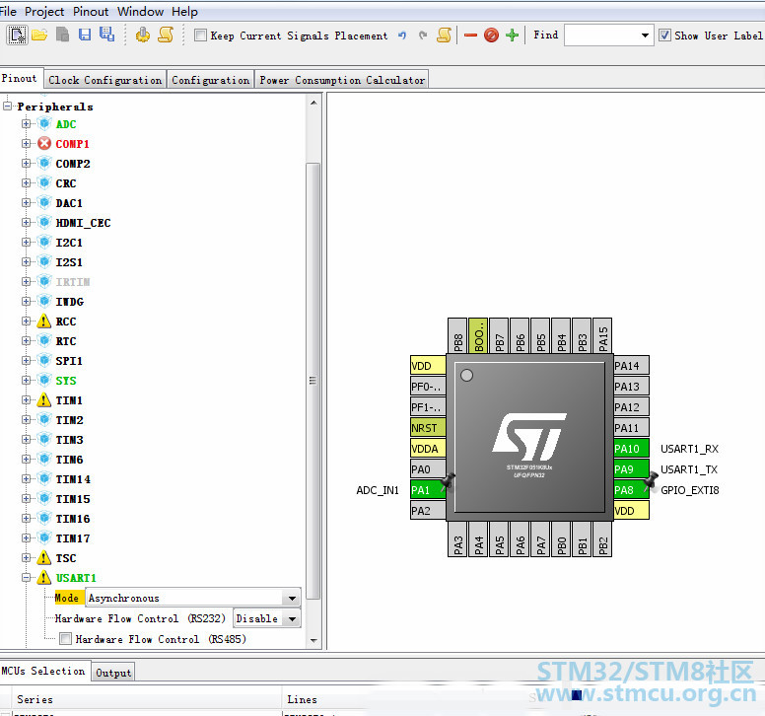Toggle Keep Current Signals Placement checkbox
The width and height of the screenshot is (765, 716).
[200, 36]
